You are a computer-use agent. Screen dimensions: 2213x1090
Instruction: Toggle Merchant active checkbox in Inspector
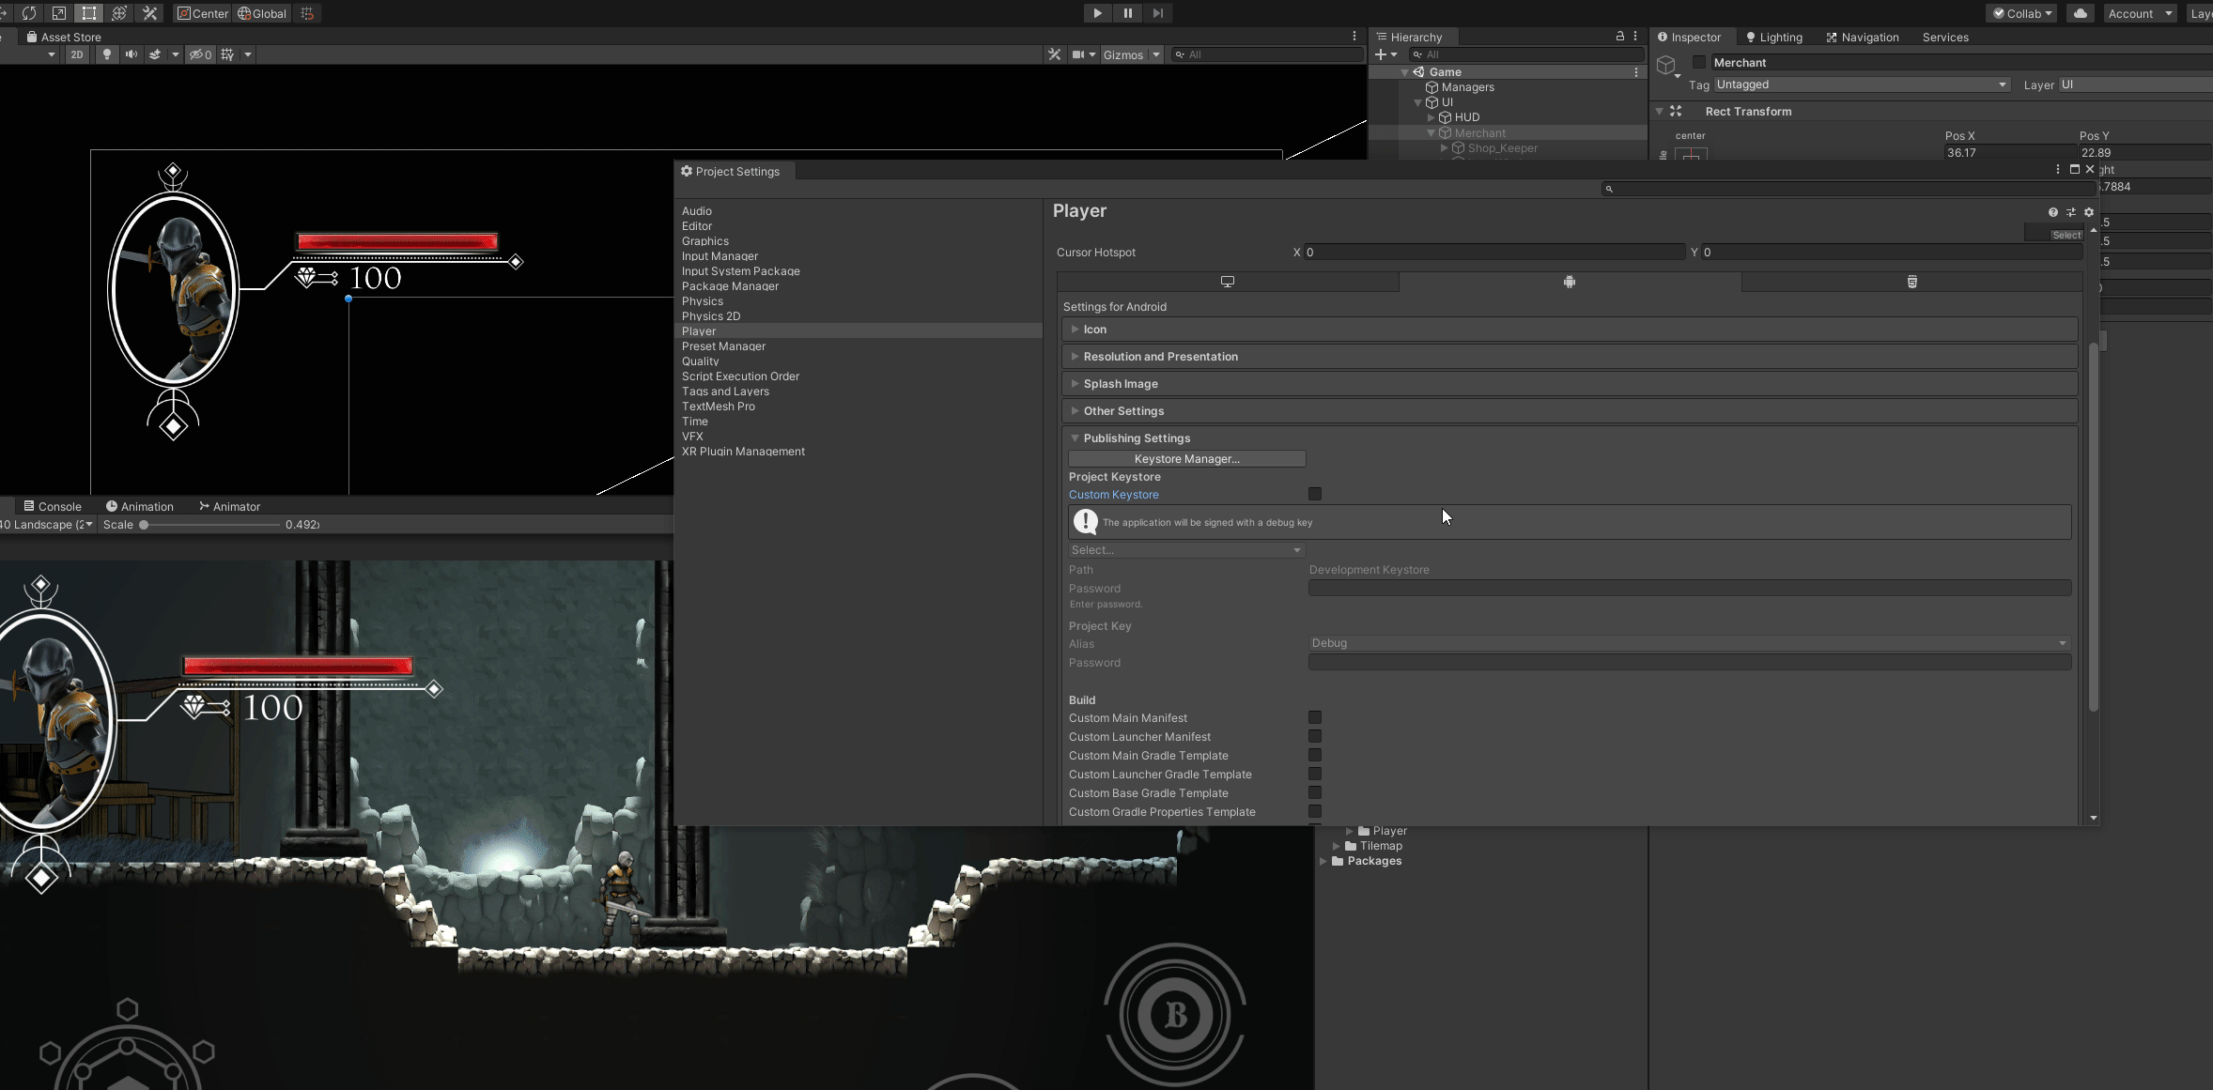click(x=1698, y=62)
